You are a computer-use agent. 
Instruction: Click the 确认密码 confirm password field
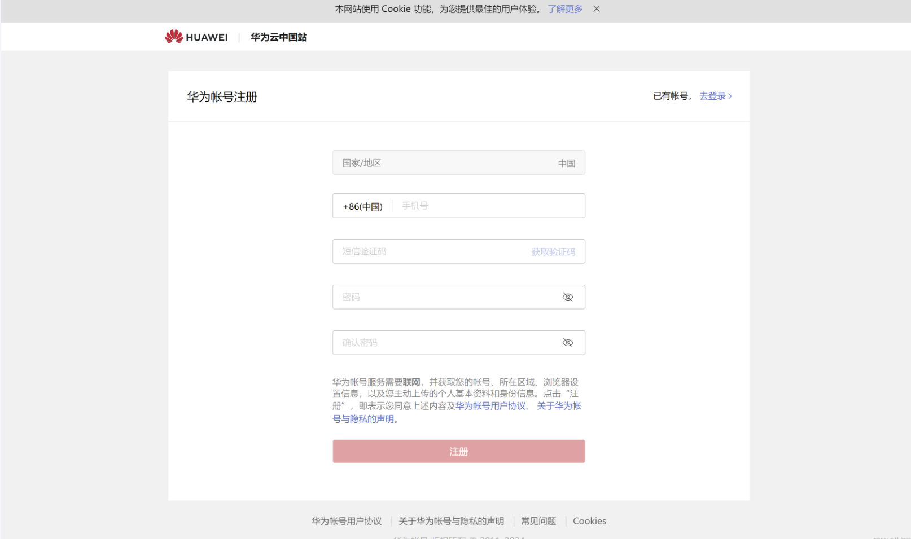(446, 343)
